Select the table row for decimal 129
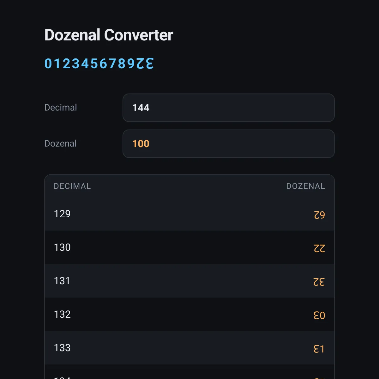 [189, 214]
